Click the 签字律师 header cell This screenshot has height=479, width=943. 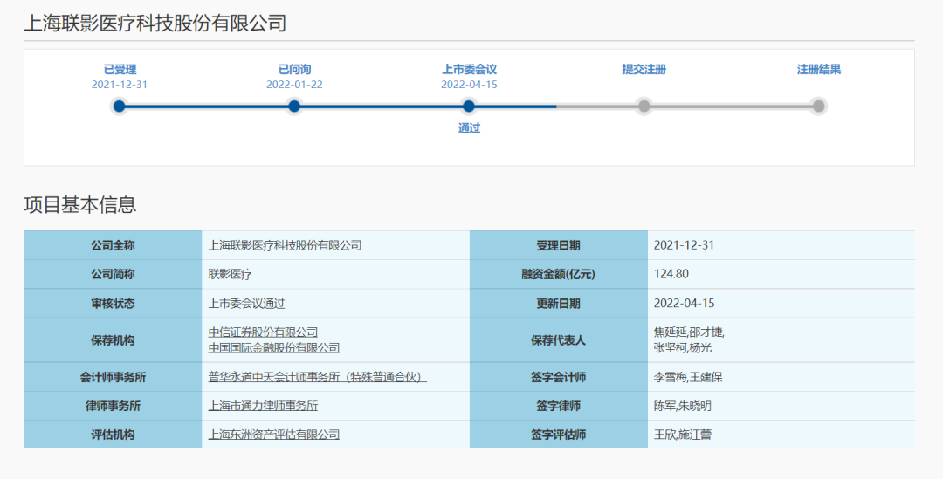pyautogui.click(x=559, y=406)
